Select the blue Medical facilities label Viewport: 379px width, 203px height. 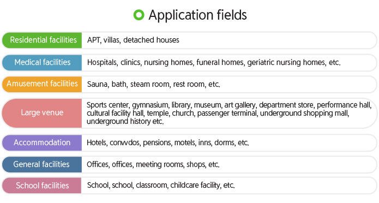pos(42,62)
